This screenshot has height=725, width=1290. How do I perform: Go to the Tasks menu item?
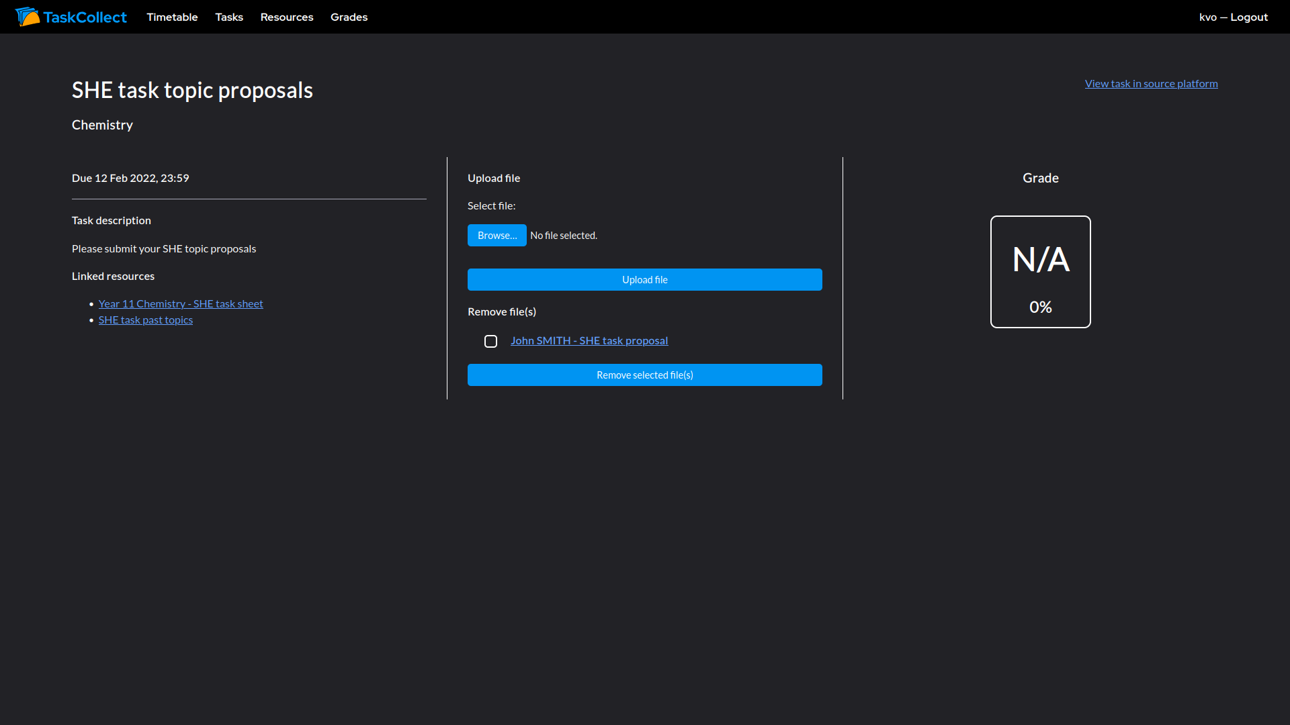click(x=229, y=17)
